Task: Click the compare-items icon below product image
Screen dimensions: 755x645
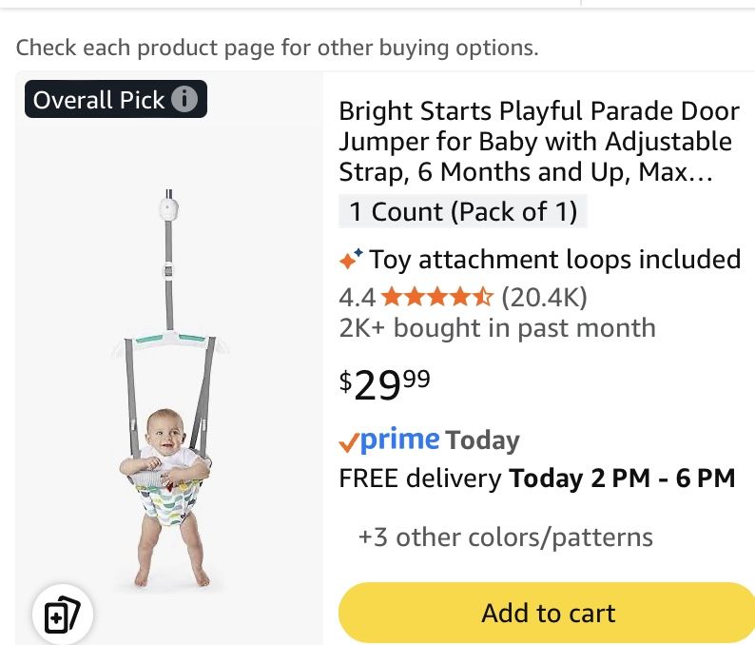Action: click(63, 614)
